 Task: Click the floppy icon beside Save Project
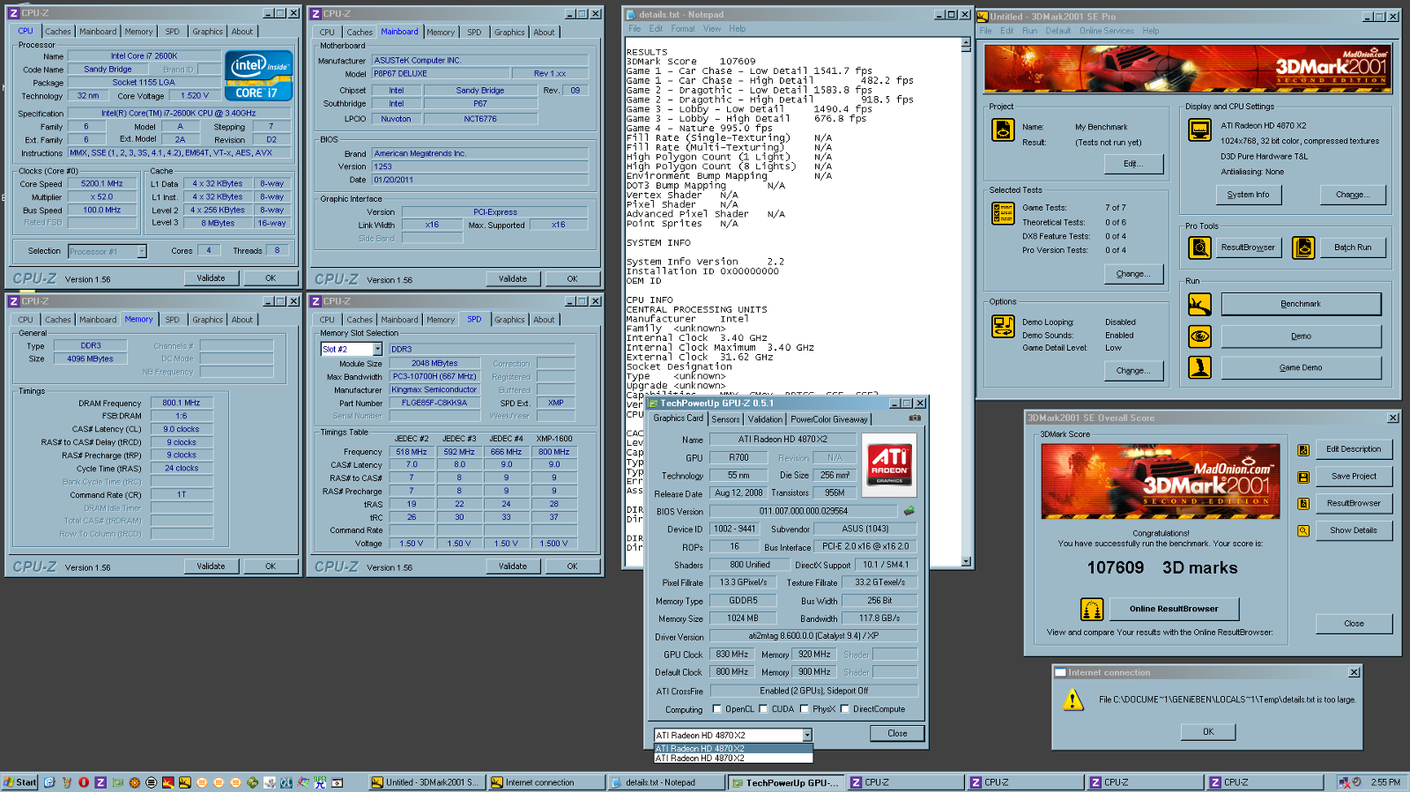tap(1303, 477)
